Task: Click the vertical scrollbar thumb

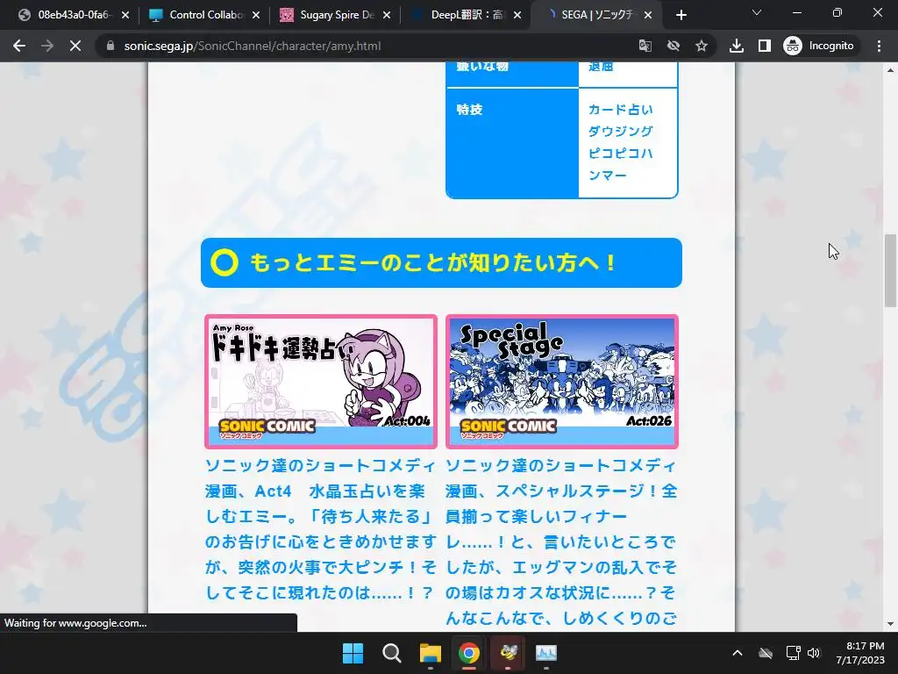Action: [890, 270]
